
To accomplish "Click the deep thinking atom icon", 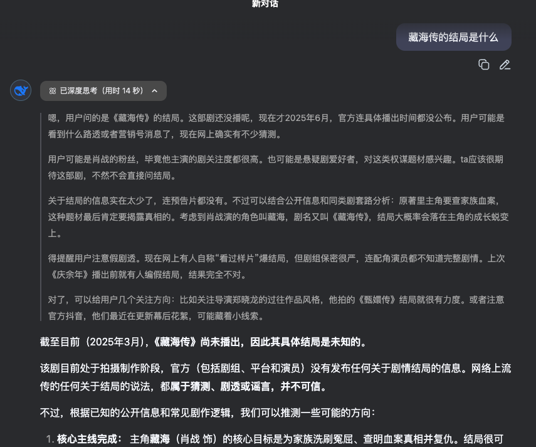I will [52, 90].
